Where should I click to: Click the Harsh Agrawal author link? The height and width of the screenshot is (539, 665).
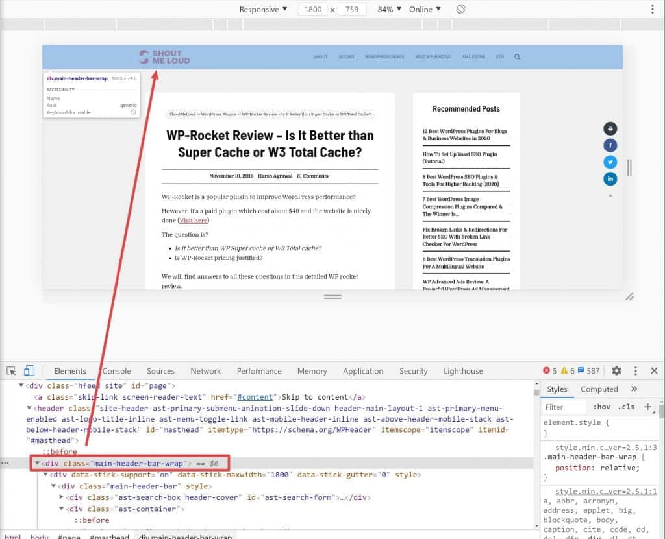click(x=275, y=176)
